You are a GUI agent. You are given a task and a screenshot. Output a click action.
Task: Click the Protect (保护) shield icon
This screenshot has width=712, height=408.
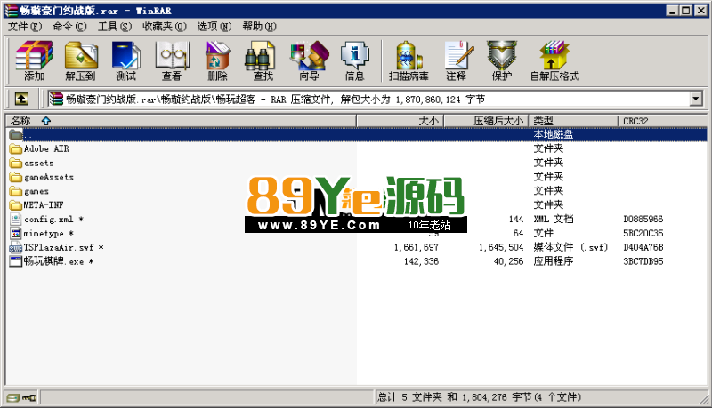502,60
